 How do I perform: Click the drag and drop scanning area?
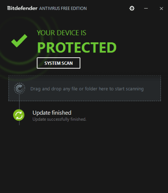85,88
